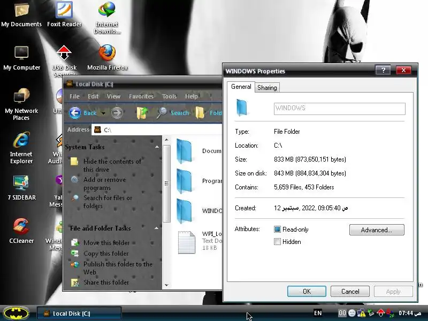Select the General tab
The height and width of the screenshot is (321, 428).
coord(241,87)
